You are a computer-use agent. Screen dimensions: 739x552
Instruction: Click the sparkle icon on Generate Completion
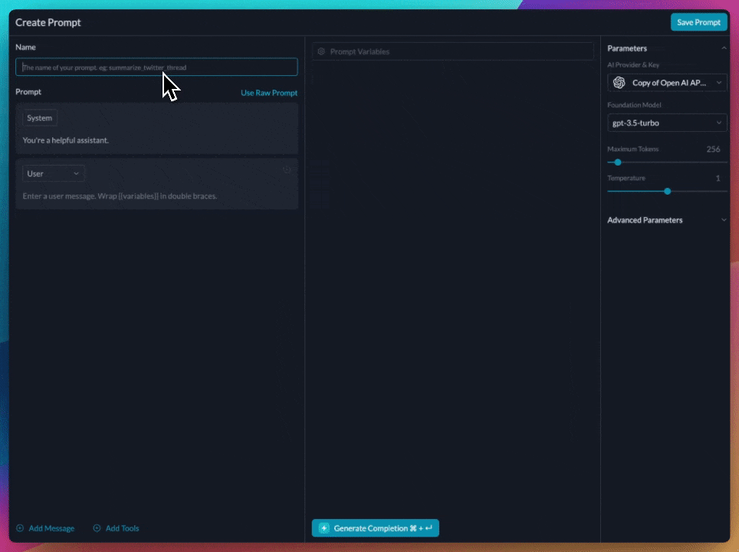[x=324, y=528]
